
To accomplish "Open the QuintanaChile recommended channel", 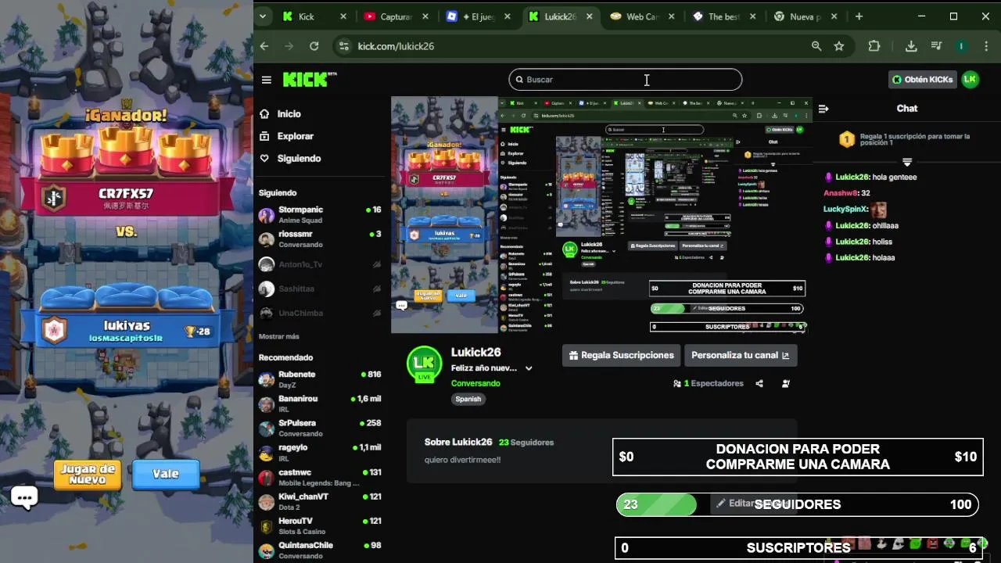I will [x=320, y=550].
